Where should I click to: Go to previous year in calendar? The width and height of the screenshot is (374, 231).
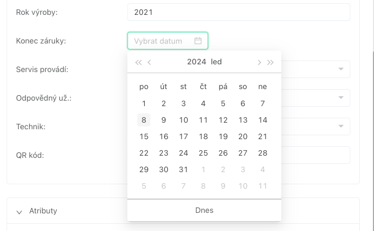coord(138,62)
